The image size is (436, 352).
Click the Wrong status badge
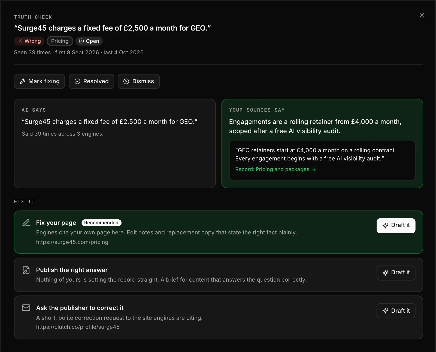click(x=29, y=41)
